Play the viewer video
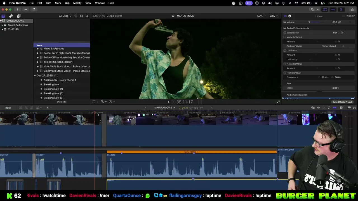Screen dimensions: 358x201 click(x=168, y=102)
